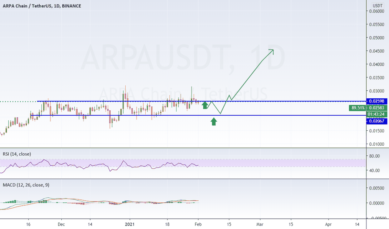The image size is (389, 229).
Task: Click the 18 date label on time axis
Action: click(167, 224)
